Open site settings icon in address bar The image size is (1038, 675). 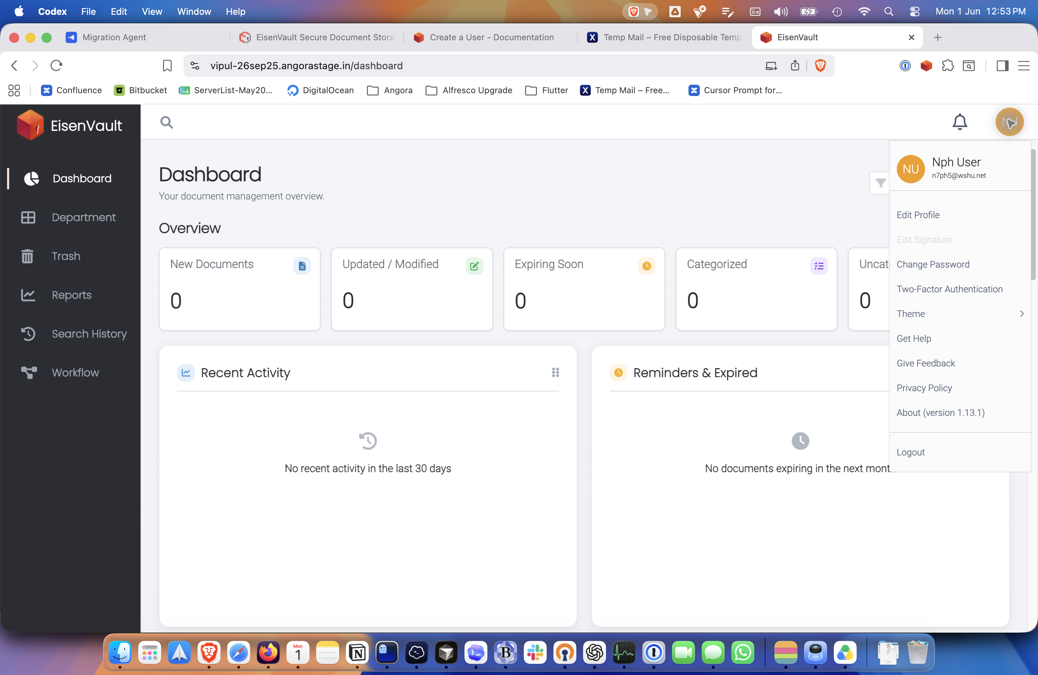tap(195, 66)
